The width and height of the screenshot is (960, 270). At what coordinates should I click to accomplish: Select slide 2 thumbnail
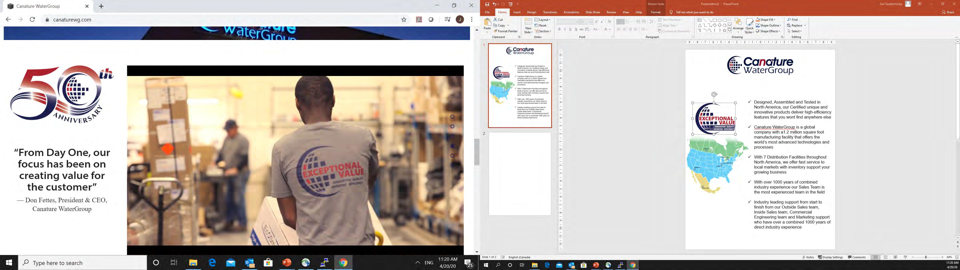(519, 174)
